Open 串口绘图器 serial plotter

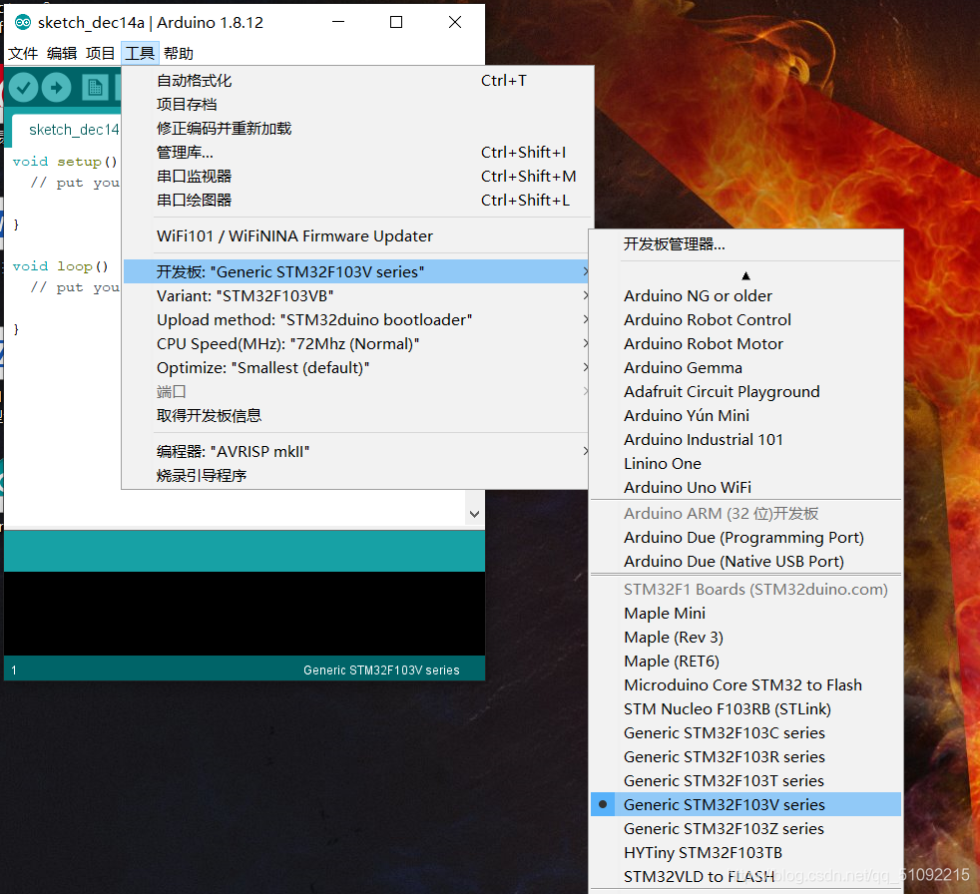[355, 200]
